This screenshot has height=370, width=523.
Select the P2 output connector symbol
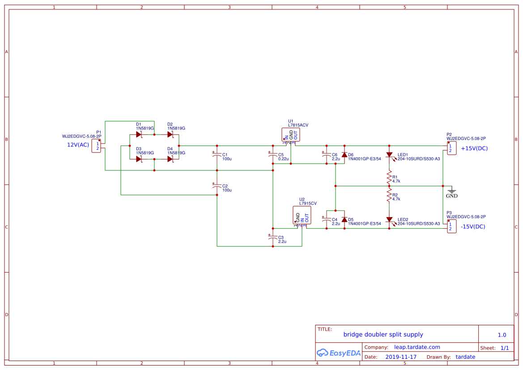click(x=451, y=148)
